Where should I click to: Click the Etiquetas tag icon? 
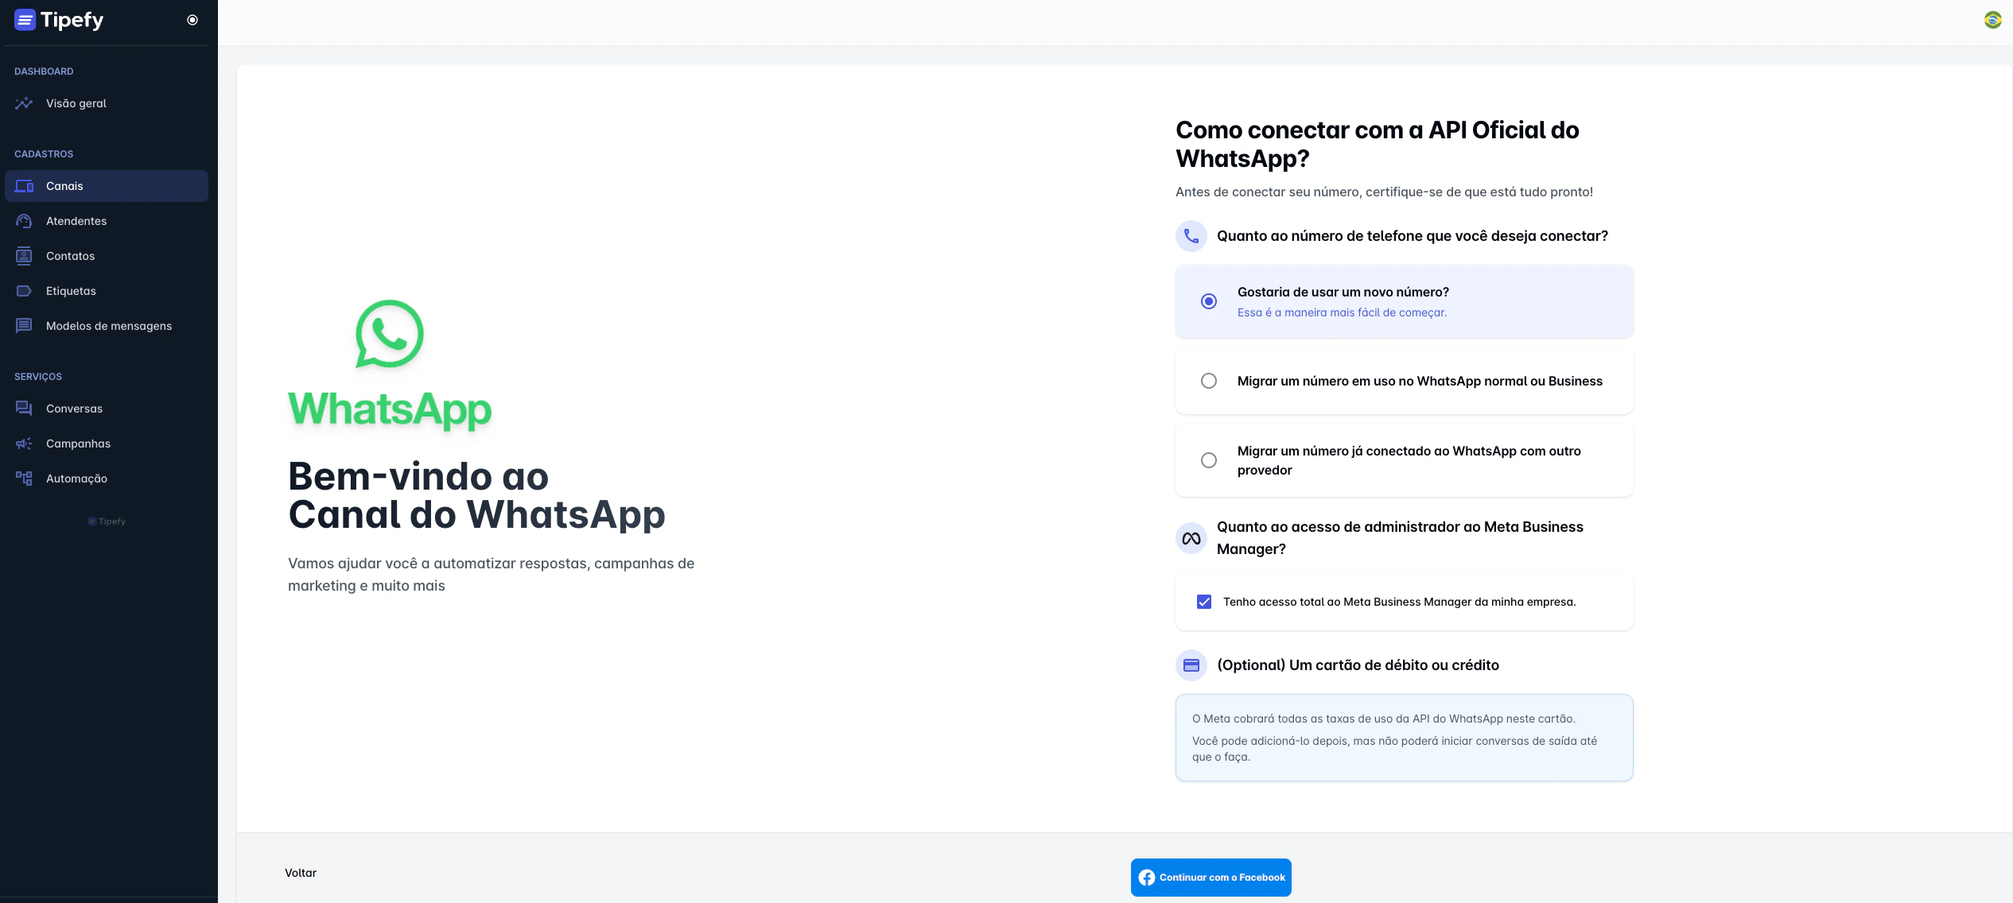(24, 291)
